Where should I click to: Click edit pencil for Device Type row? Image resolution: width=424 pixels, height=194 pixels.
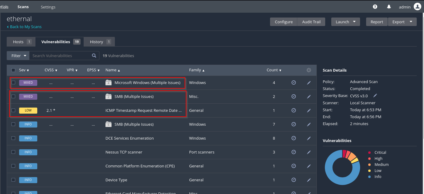point(309,180)
